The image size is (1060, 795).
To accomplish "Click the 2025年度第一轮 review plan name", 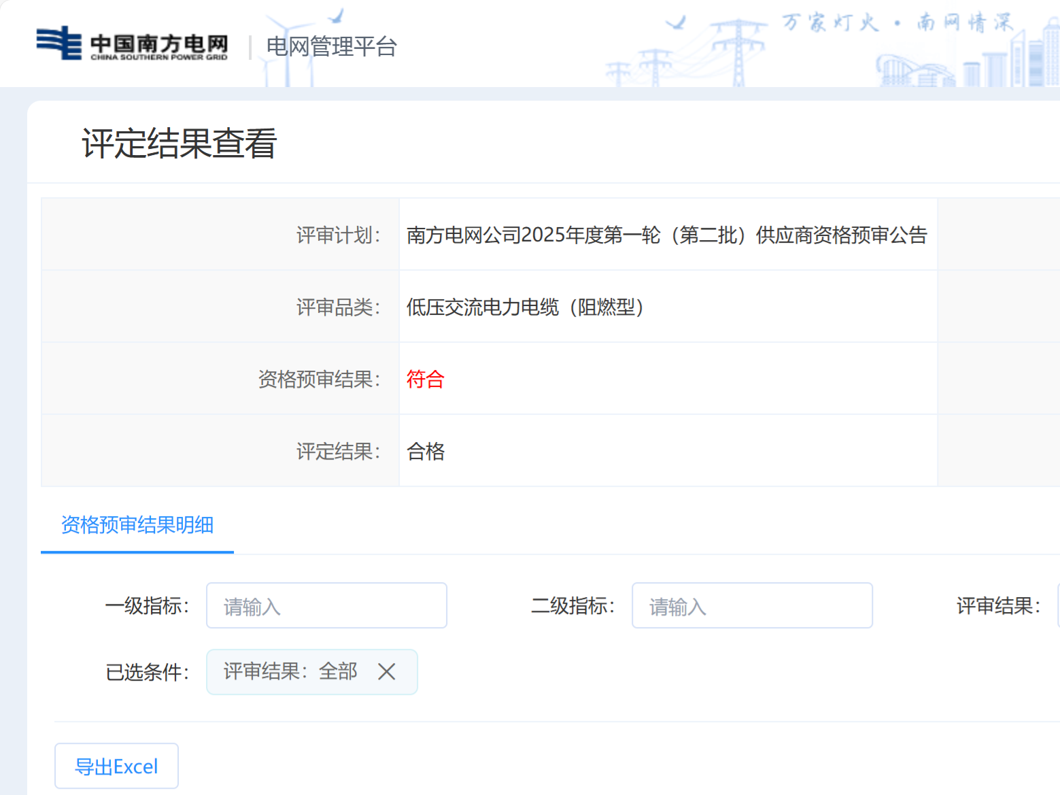I will coord(666,235).
